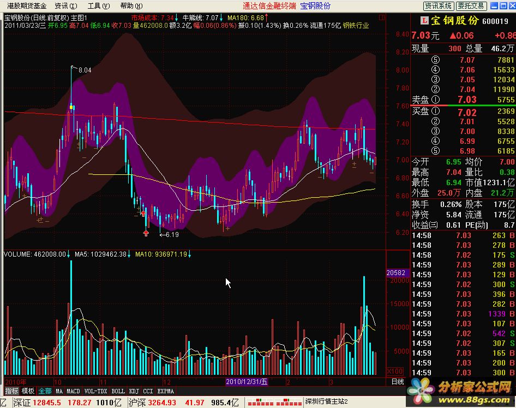Viewport: 516px width, 408px height.
Task: Click the buy level ⑤ price 6.98
Action: pos(467,151)
